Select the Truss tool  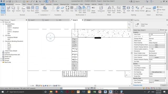(x=28, y=9)
